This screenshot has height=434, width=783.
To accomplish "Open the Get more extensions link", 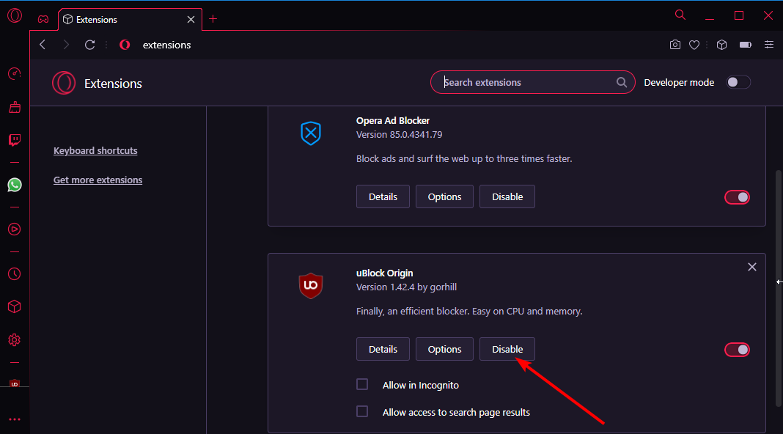I will pos(98,180).
